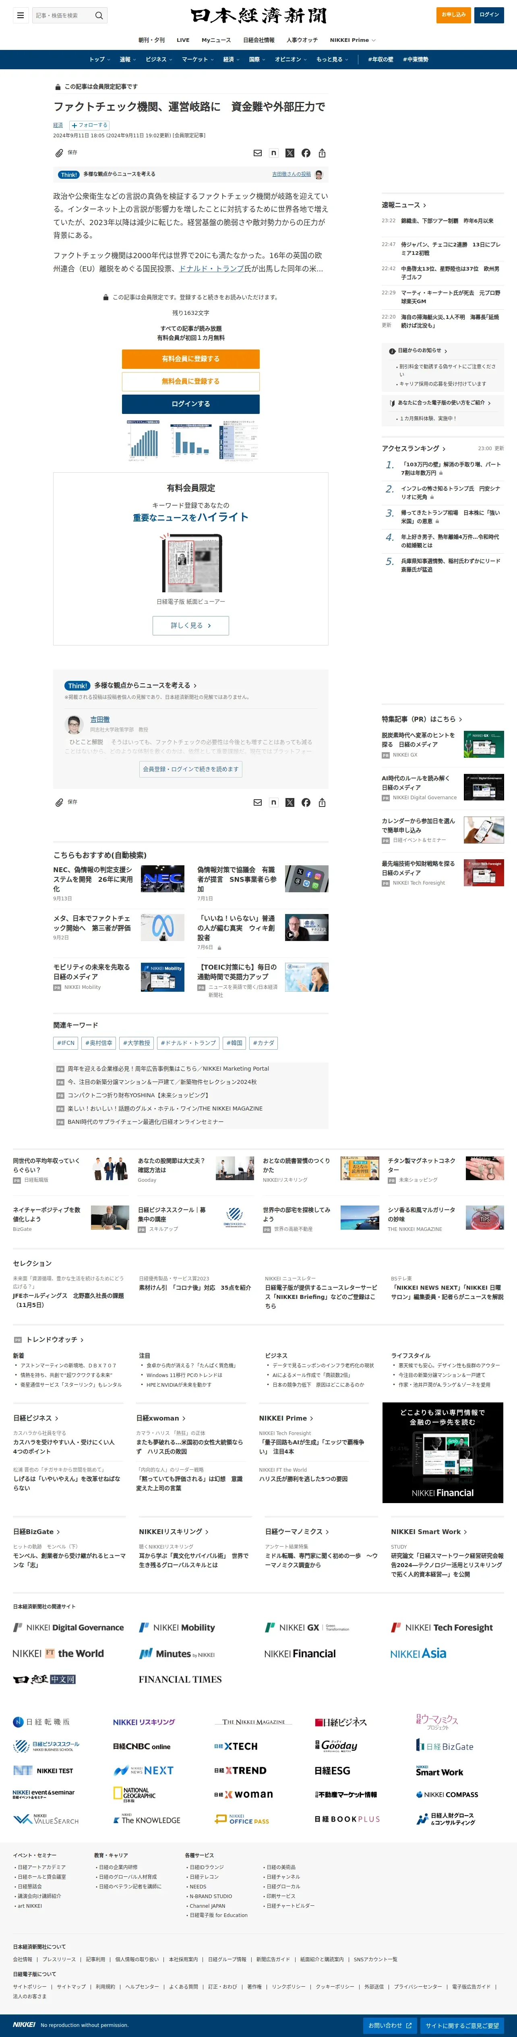The image size is (517, 2037).
Task: Click the X icon below the Think! comment box
Action: tap(290, 802)
